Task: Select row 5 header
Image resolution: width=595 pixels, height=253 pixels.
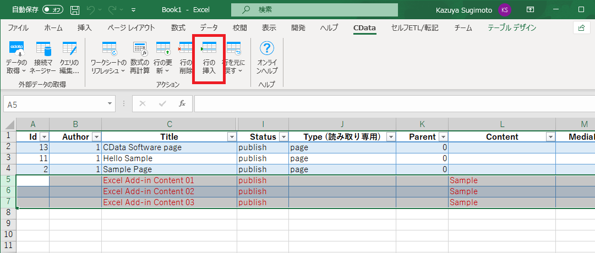Action: tap(9, 180)
